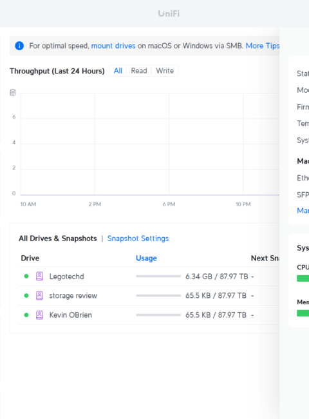Click green status dot for Legotechd

(x=26, y=276)
